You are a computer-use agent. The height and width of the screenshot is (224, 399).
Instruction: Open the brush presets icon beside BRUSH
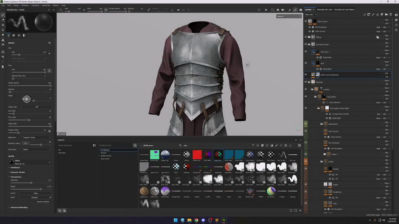49,43
